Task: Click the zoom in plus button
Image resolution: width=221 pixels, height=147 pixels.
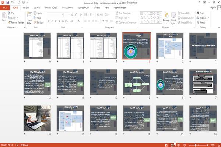Action: click(x=208, y=145)
